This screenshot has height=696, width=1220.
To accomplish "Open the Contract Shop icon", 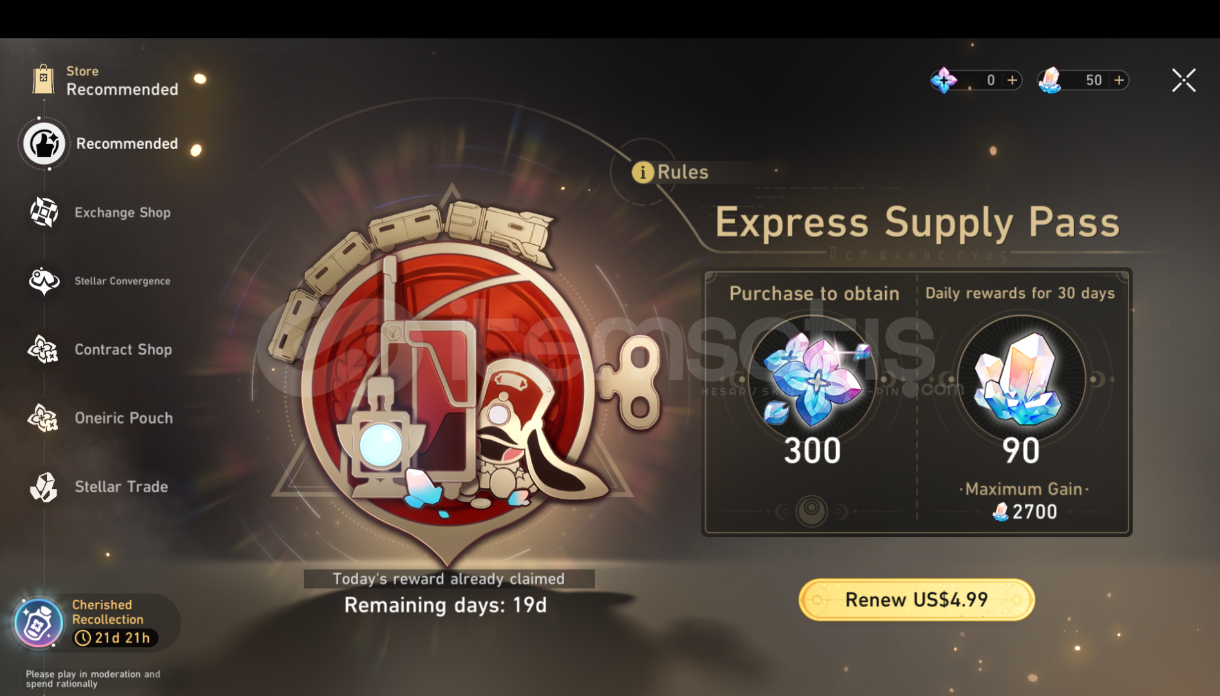I will pyautogui.click(x=43, y=349).
